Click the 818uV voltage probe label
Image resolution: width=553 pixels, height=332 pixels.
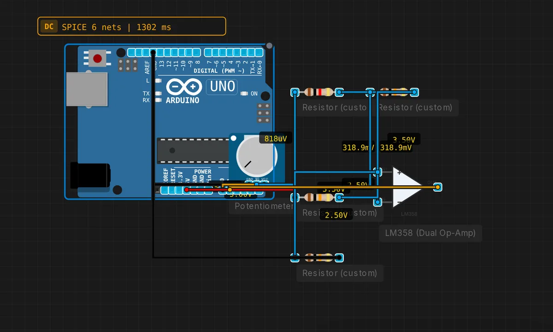(x=276, y=138)
